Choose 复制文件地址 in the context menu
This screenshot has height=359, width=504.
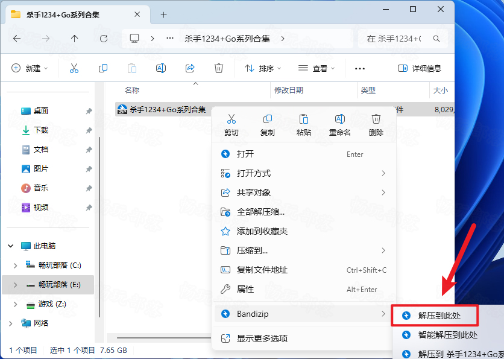303,270
